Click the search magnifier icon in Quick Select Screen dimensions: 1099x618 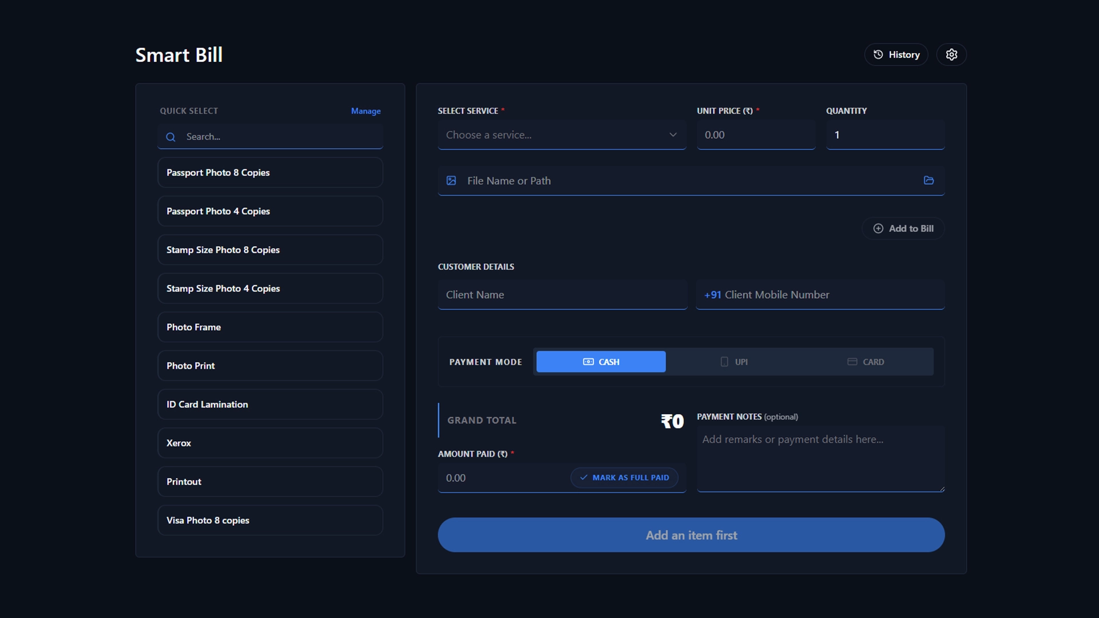171,137
